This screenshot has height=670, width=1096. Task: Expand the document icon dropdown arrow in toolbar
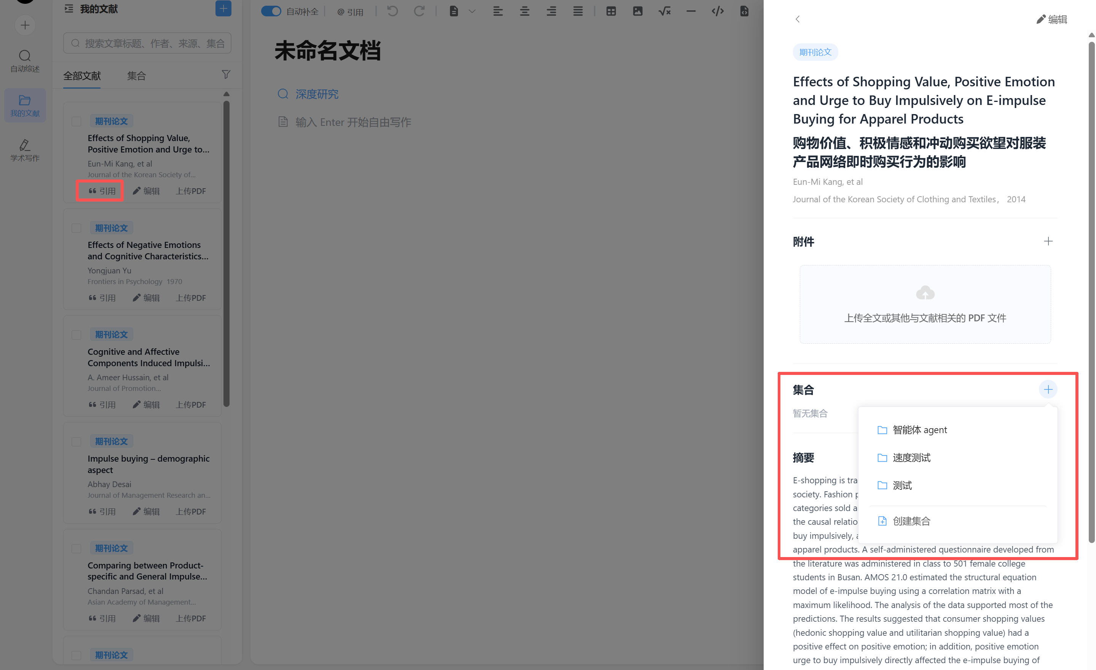click(x=472, y=11)
